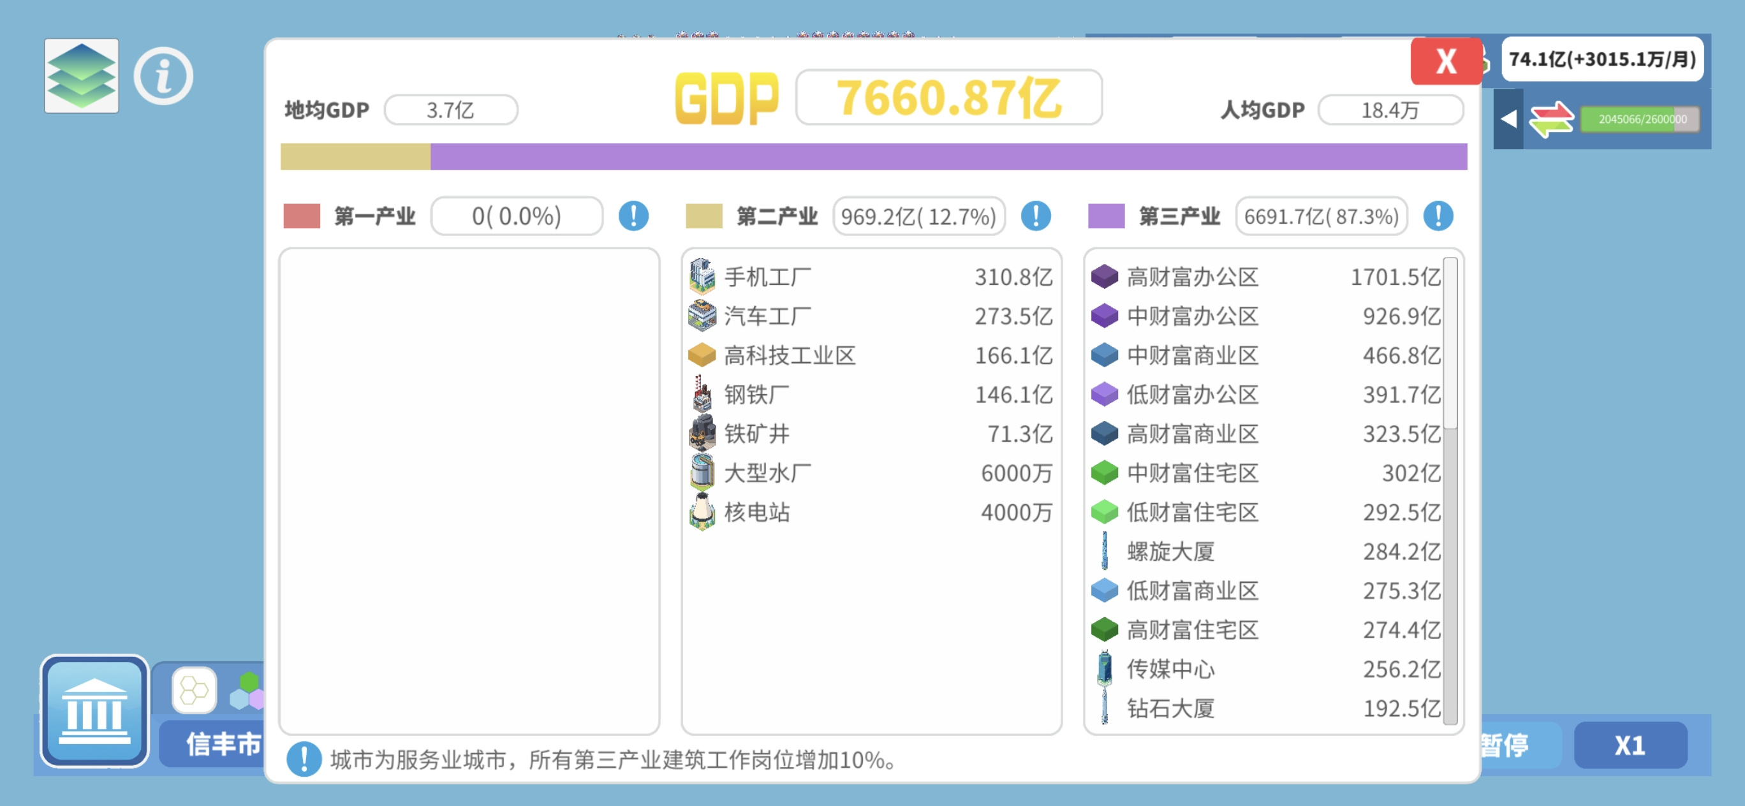1745x806 pixels.
Task: Click the 高财富办公区 dark purple cube
Action: coord(1104,276)
